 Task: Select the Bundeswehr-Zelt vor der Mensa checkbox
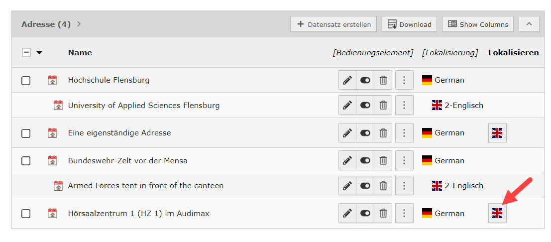26,161
